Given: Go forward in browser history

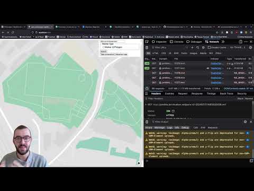Looking at the screenshot, I should coord(8,32).
